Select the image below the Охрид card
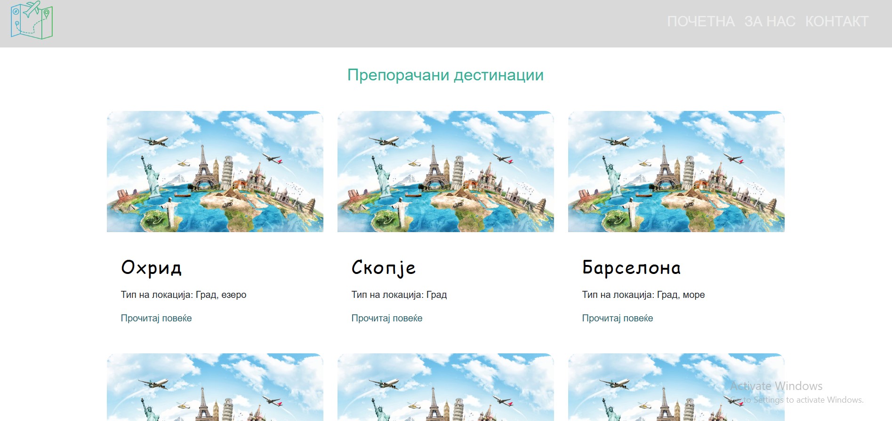The width and height of the screenshot is (892, 421). pyautogui.click(x=215, y=387)
